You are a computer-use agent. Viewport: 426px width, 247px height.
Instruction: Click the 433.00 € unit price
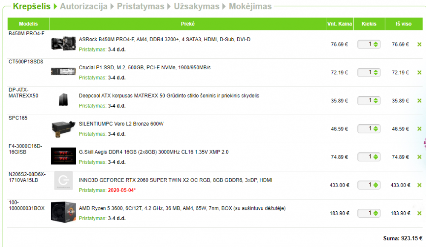click(x=340, y=185)
